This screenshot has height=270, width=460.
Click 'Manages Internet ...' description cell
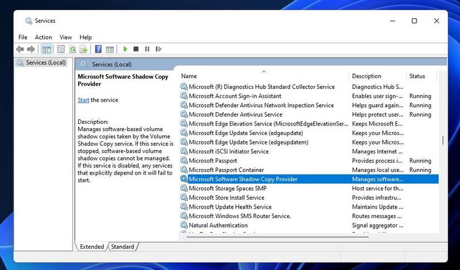(377, 151)
